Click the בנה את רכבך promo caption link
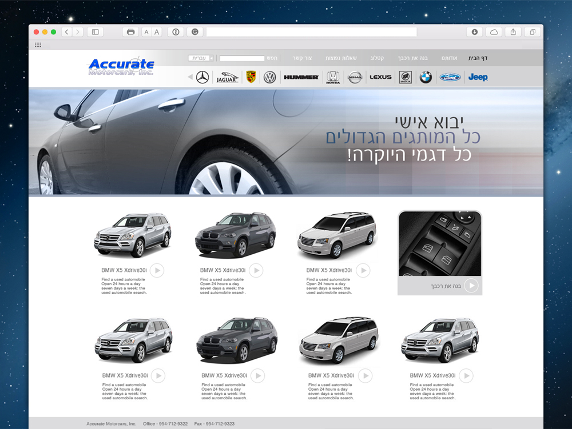 click(446, 286)
